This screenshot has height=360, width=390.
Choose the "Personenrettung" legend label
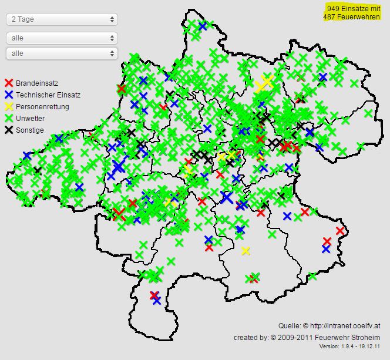tap(42, 107)
